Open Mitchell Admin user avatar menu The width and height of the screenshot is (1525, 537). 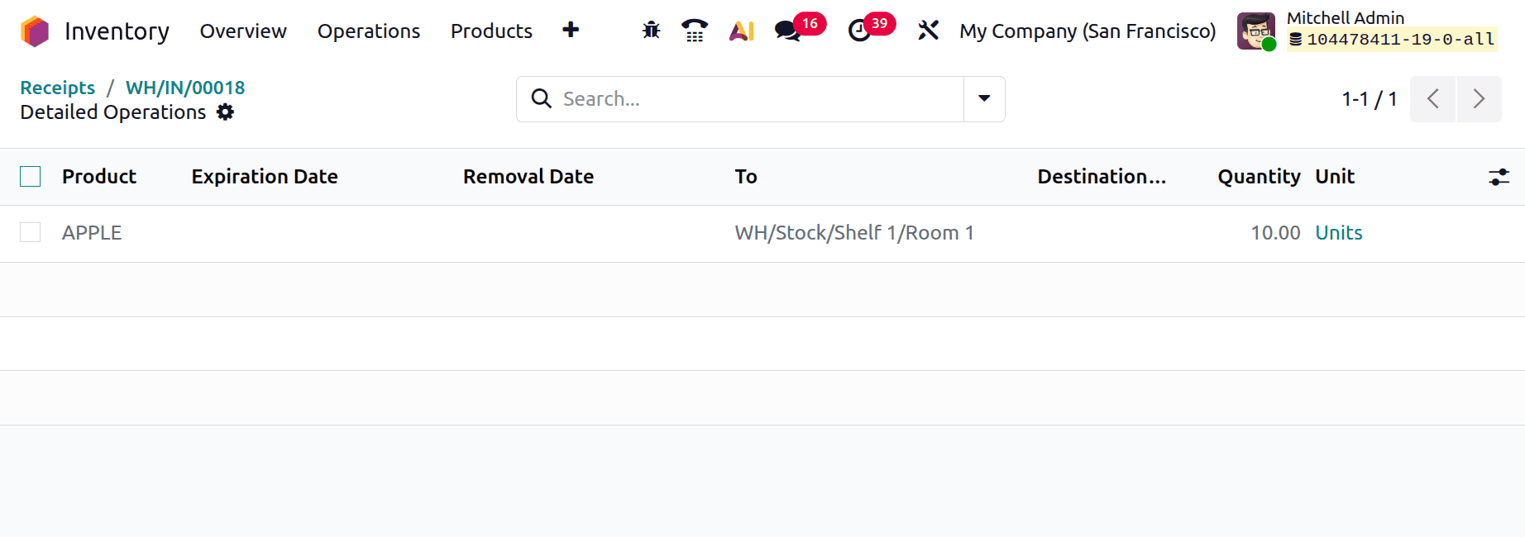pos(1255,31)
